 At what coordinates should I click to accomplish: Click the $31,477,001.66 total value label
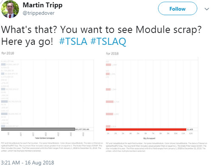pyautogui.click(x=82, y=129)
